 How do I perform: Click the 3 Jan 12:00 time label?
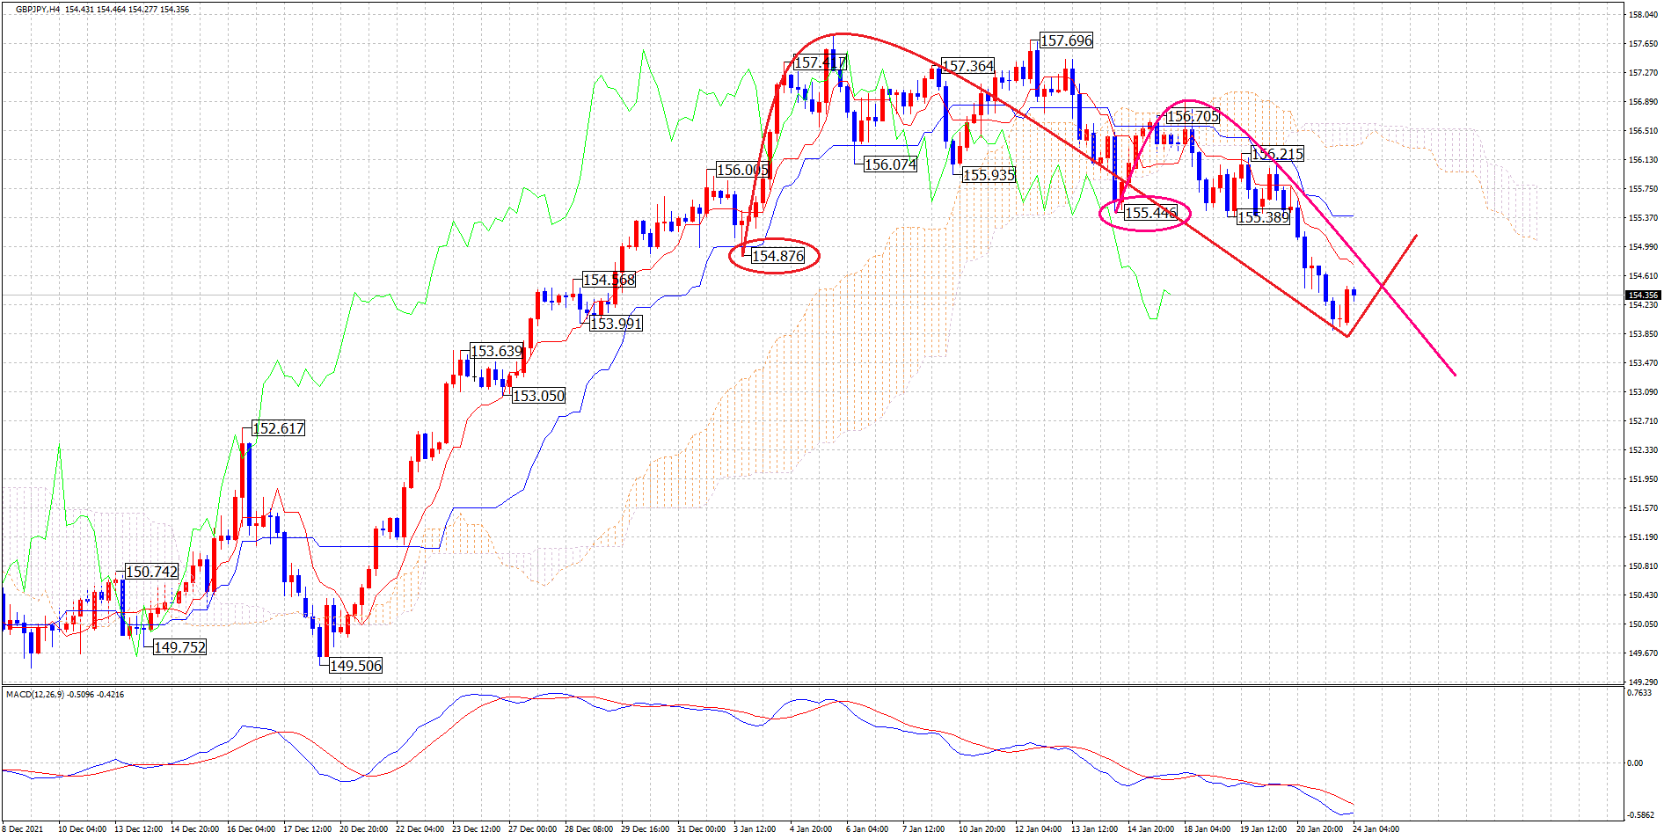755,828
